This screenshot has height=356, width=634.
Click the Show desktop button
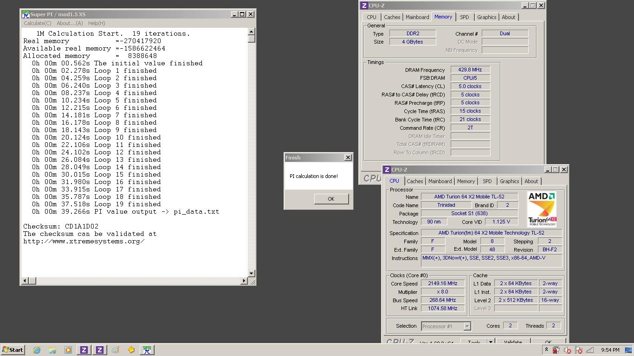629,350
